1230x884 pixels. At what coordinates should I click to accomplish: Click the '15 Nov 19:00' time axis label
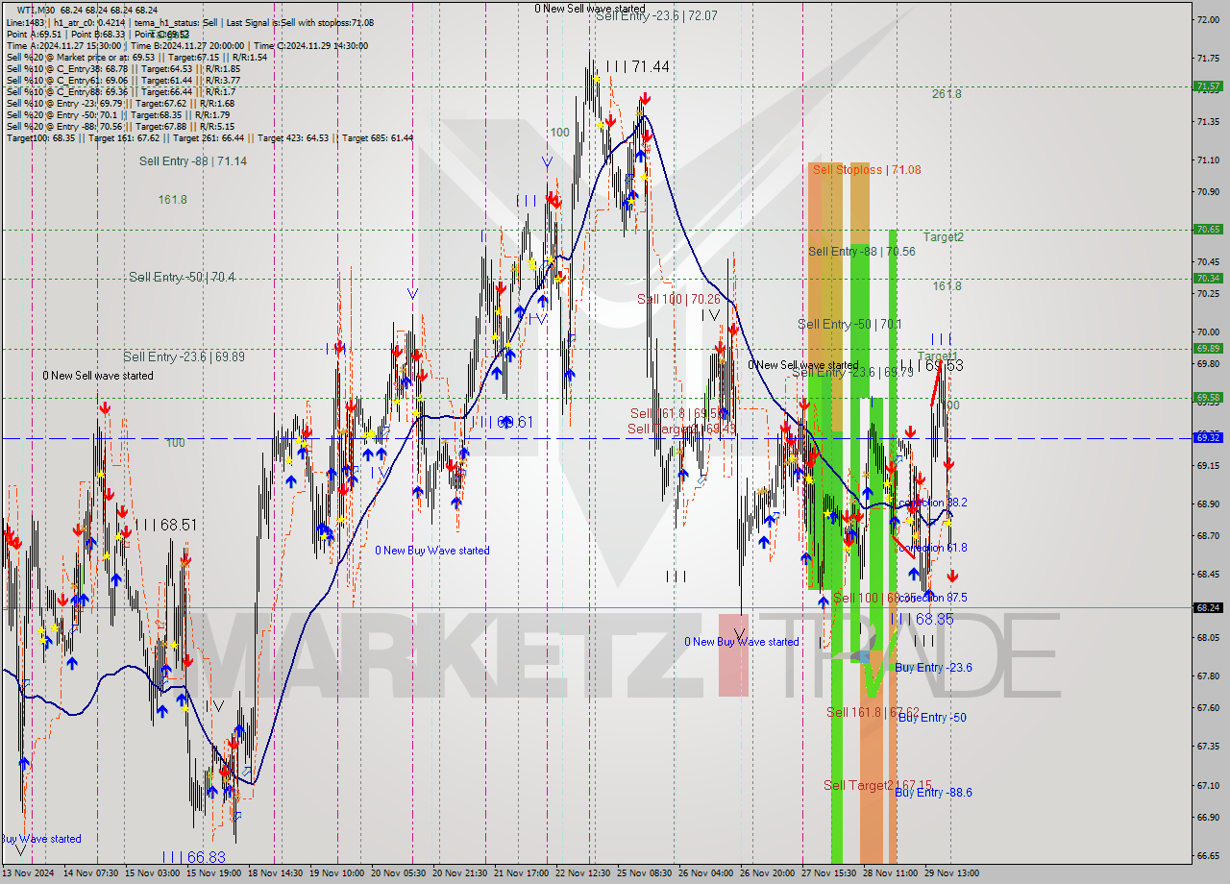click(213, 873)
